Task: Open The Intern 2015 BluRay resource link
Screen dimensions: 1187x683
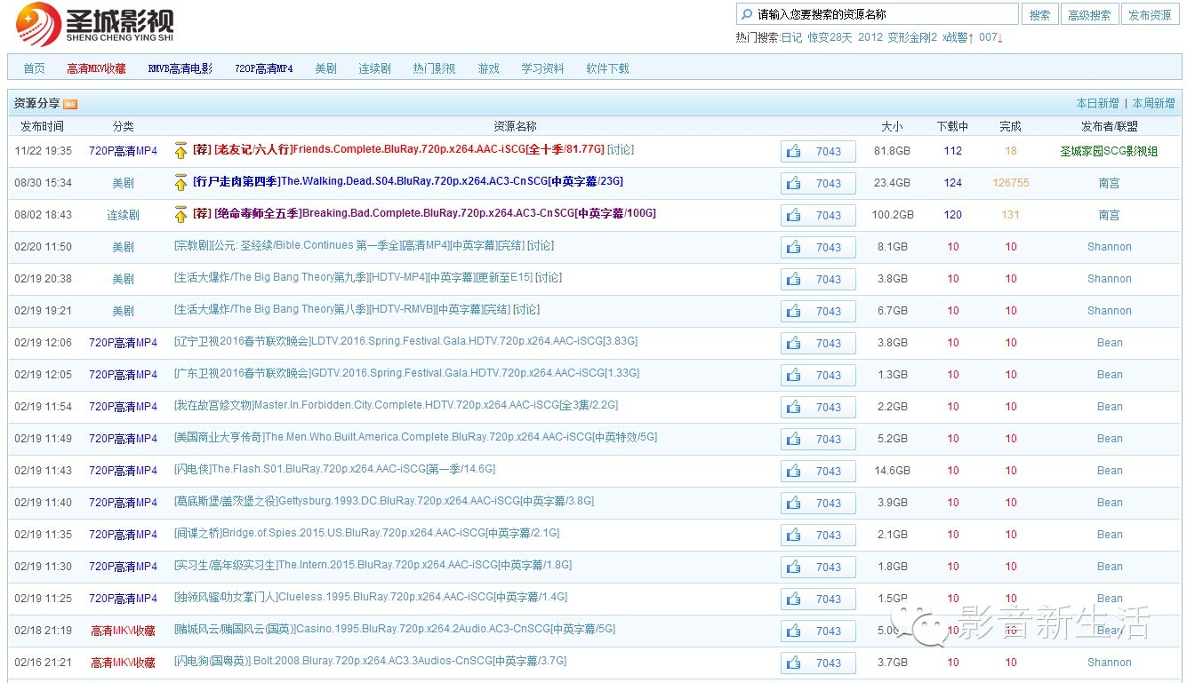Action: pyautogui.click(x=373, y=566)
